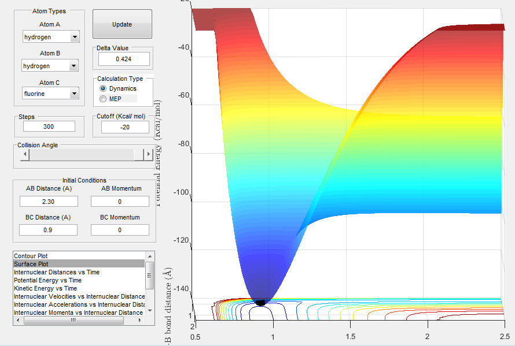Choose Kinetic Energy vs Time entry
The height and width of the screenshot is (346, 515).
(x=45, y=288)
